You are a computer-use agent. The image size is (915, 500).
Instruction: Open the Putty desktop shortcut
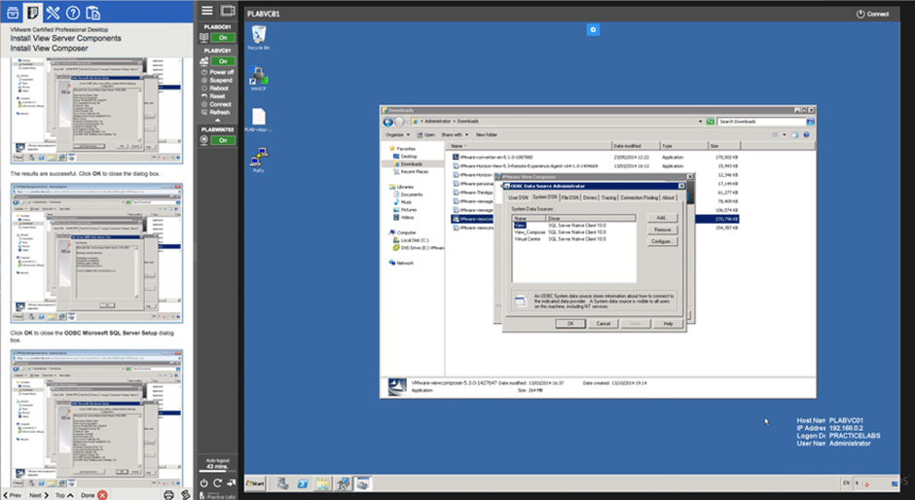pyautogui.click(x=259, y=160)
